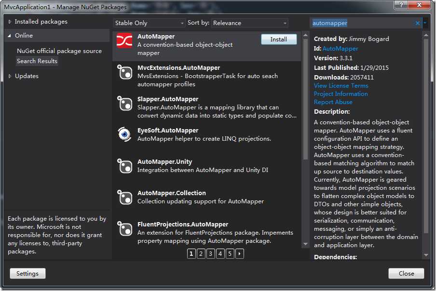Image resolution: width=436 pixels, height=291 pixels.
Task: Click the Last Published 1/29/2015 date
Action: point(374,68)
